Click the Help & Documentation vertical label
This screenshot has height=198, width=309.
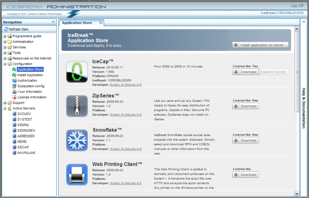304,108
